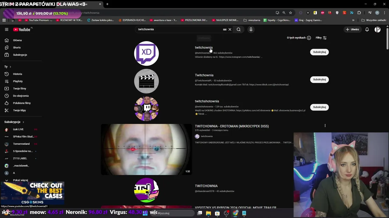389x218 pixels.
Task: Submit search with the magnifier button
Action: coord(239,29)
